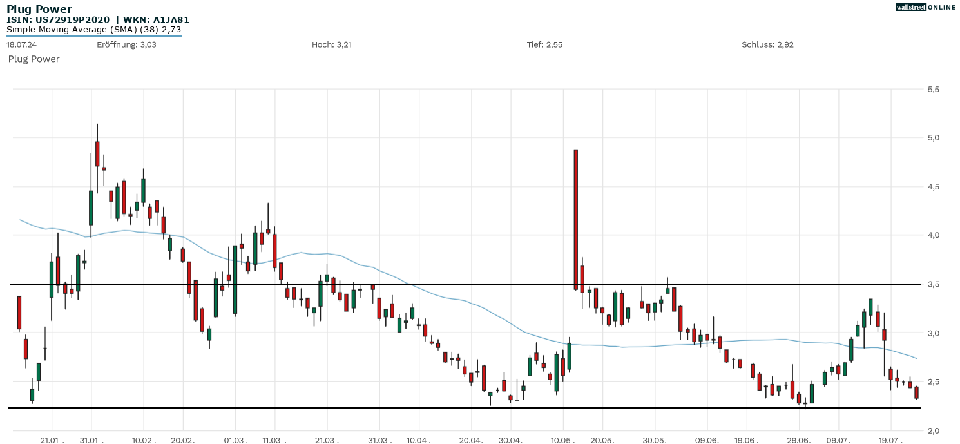Select the ISIN: US72919P2020 text
The width and height of the screenshot is (960, 444).
pos(58,19)
